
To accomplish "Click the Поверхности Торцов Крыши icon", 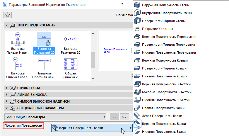I will point(137,68).
